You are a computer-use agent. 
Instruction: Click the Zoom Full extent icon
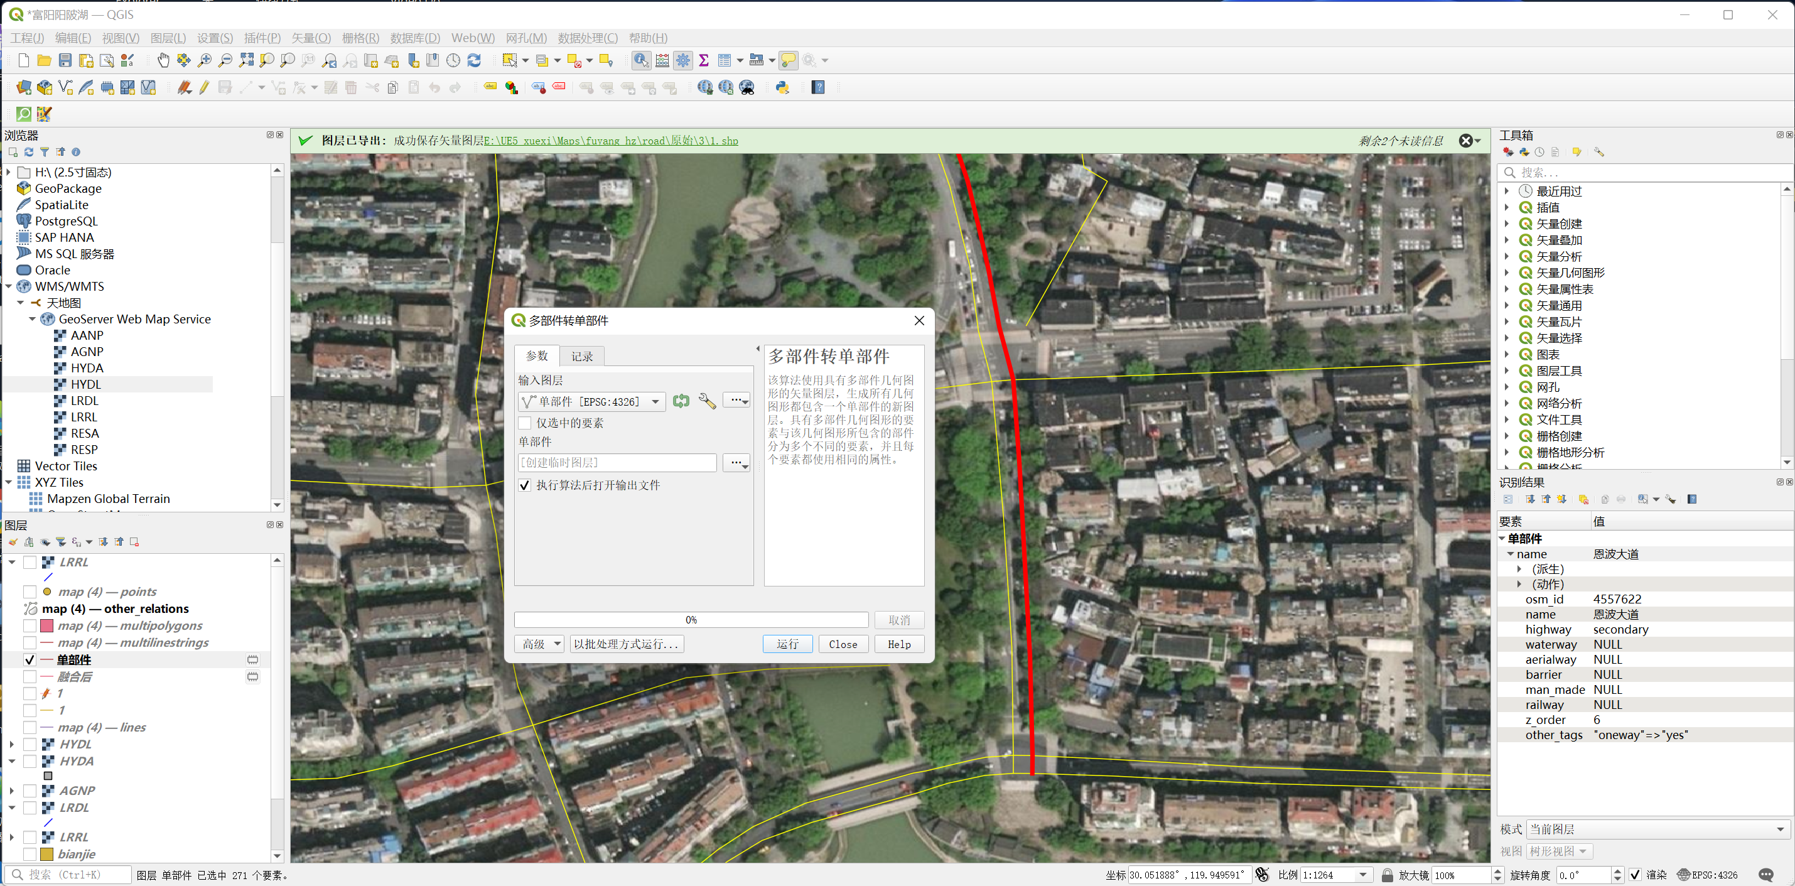246,61
